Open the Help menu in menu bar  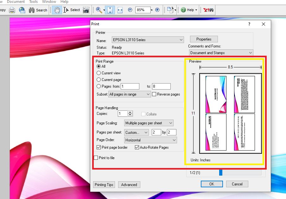click(x=64, y=2)
